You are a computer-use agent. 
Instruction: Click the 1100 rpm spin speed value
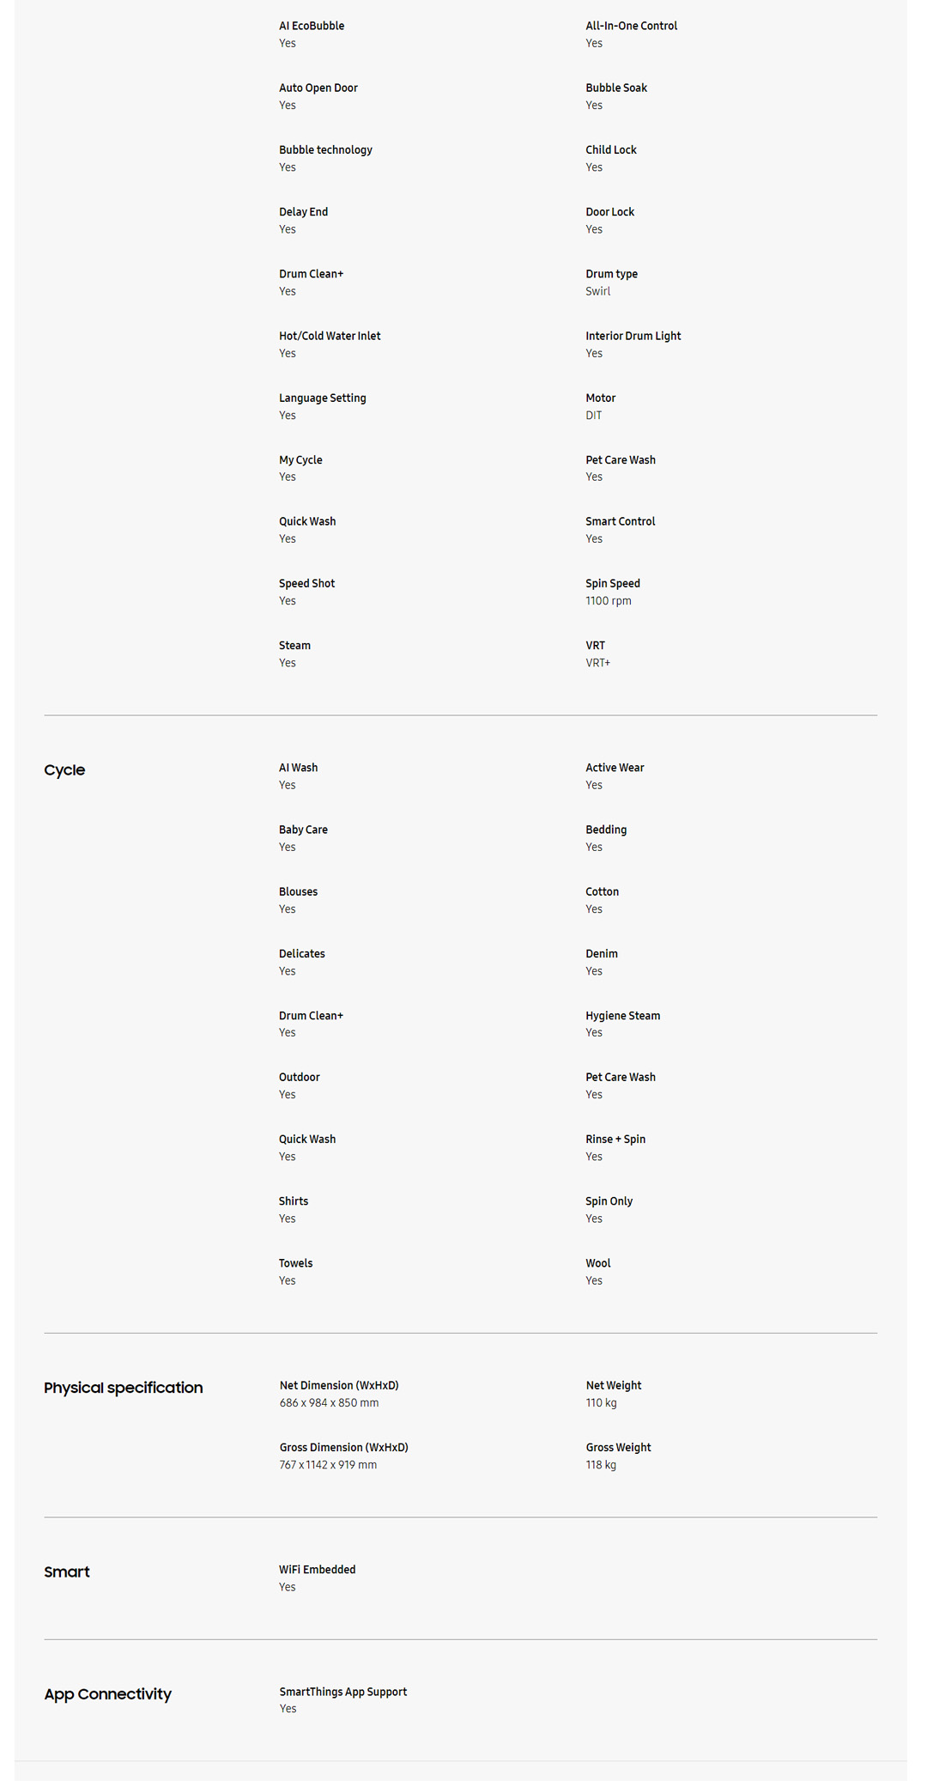(609, 601)
